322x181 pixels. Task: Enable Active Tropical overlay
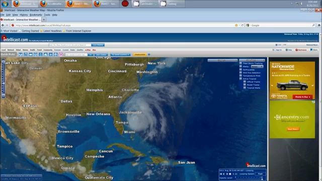tap(240, 79)
